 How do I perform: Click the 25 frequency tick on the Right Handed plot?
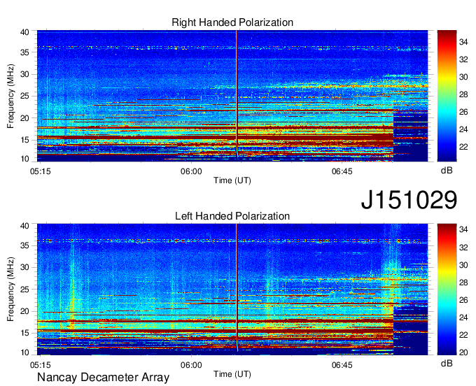tap(24, 96)
